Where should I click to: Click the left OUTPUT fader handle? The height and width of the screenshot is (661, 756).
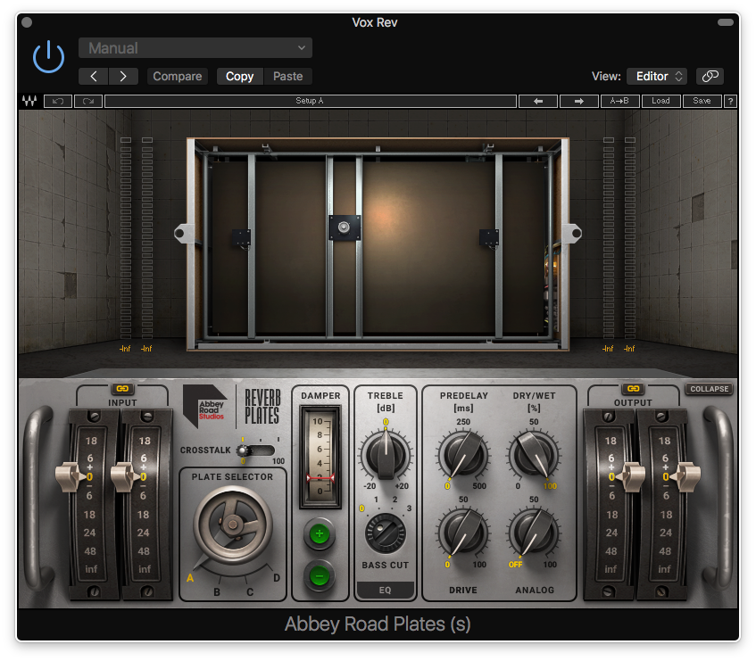click(x=631, y=476)
